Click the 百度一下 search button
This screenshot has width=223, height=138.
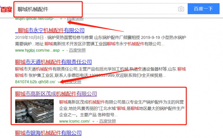pyautogui.click(x=204, y=9)
